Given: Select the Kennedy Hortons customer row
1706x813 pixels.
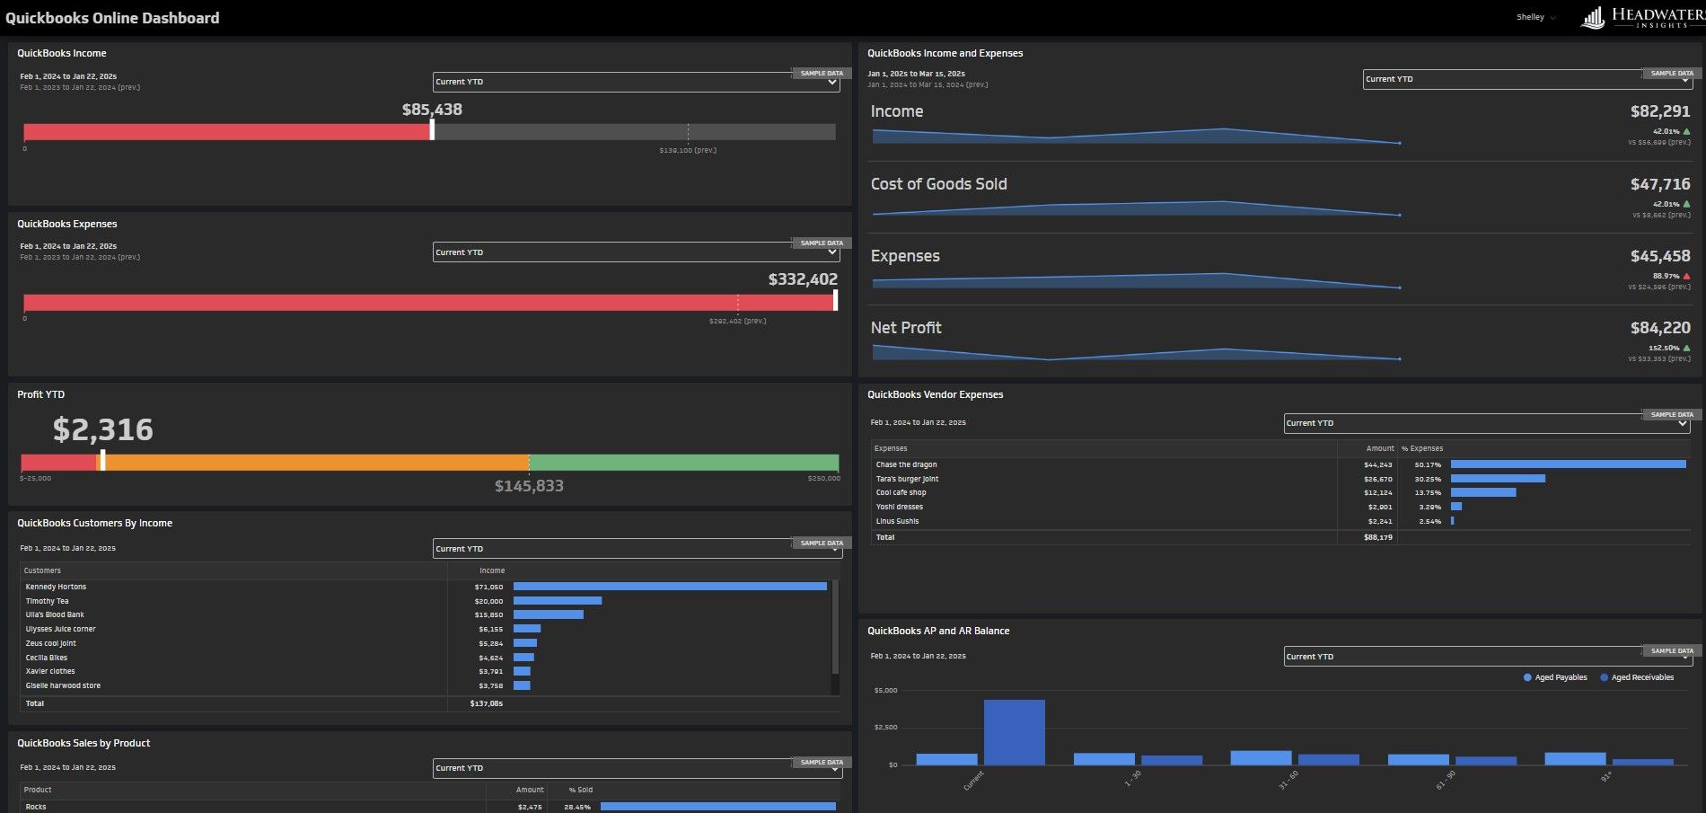Looking at the screenshot, I should [x=426, y=587].
